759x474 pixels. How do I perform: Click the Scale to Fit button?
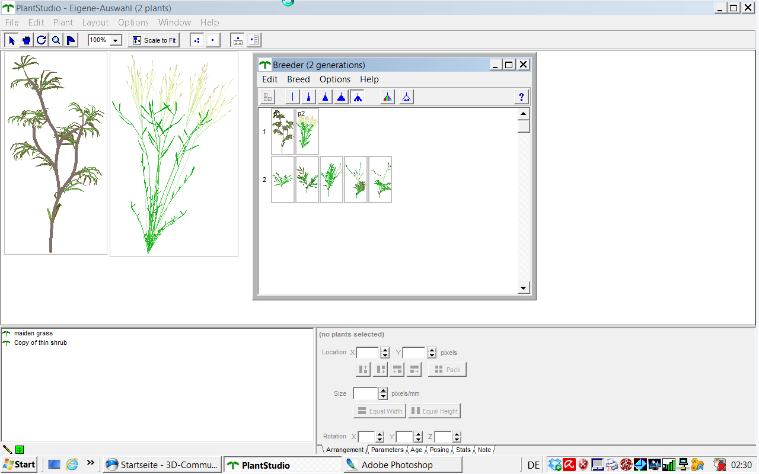[x=154, y=40]
